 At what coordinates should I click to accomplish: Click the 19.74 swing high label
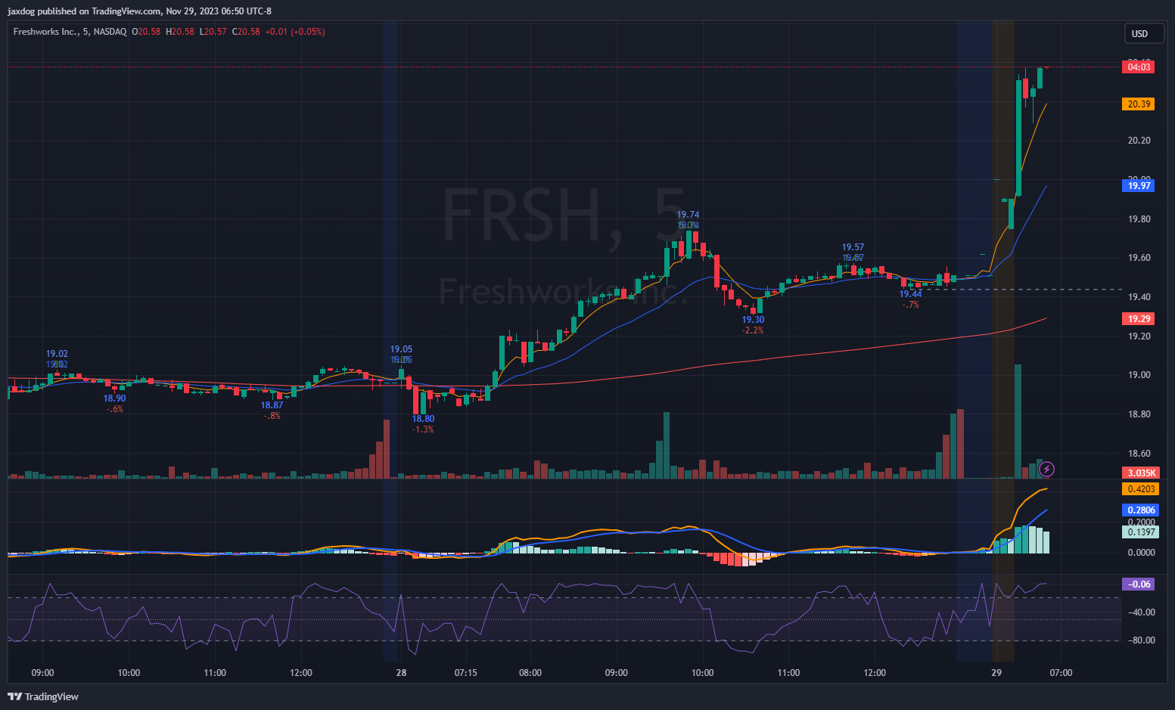click(x=688, y=215)
